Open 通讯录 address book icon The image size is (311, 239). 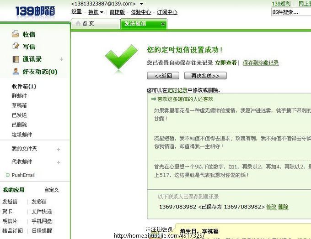click(16, 59)
